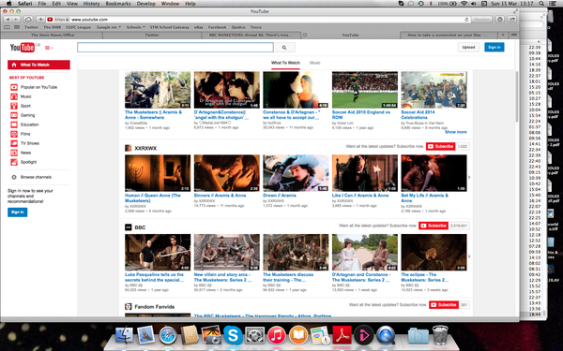This screenshot has height=351, width=563.
Task: Switch to the Music tab
Action: tap(315, 63)
